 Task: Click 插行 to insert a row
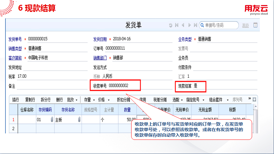(x=15, y=100)
